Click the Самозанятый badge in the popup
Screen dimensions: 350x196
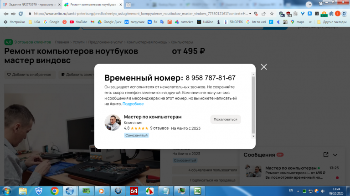(136, 135)
